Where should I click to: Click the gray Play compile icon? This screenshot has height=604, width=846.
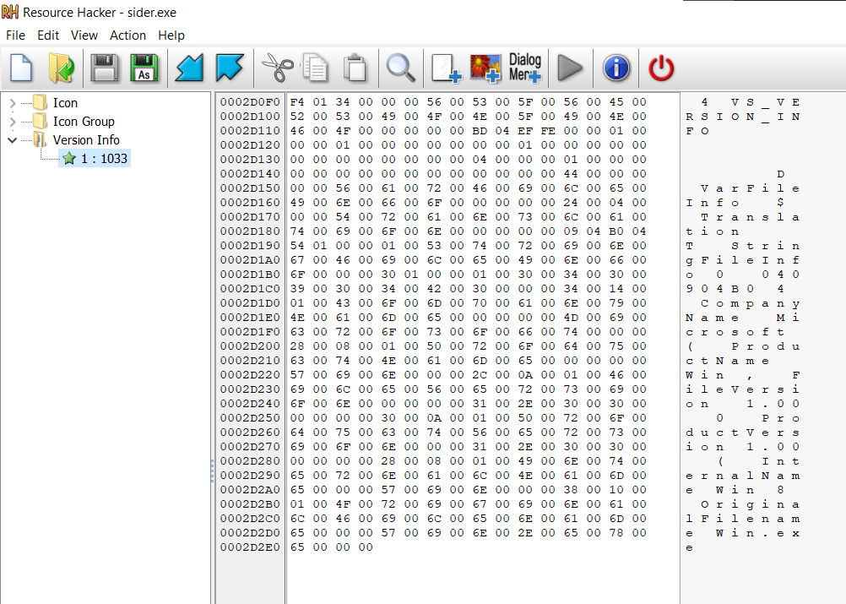pos(570,68)
